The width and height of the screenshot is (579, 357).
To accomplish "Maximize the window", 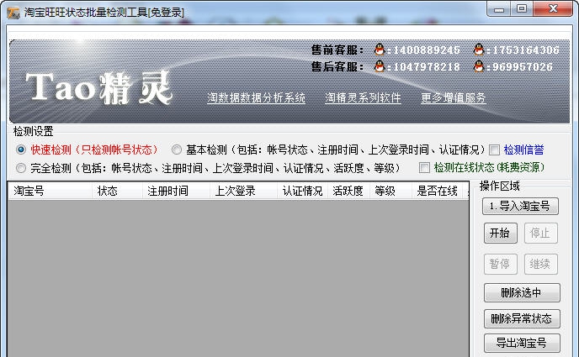I will click(522, 9).
